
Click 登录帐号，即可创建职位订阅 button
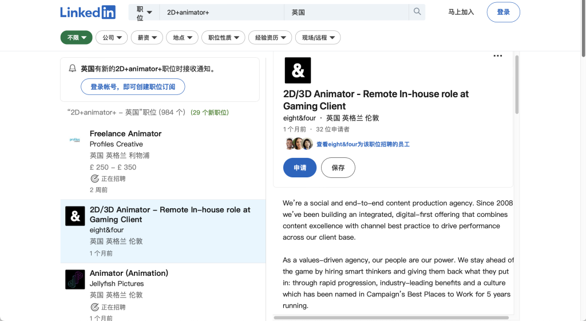pyautogui.click(x=133, y=87)
